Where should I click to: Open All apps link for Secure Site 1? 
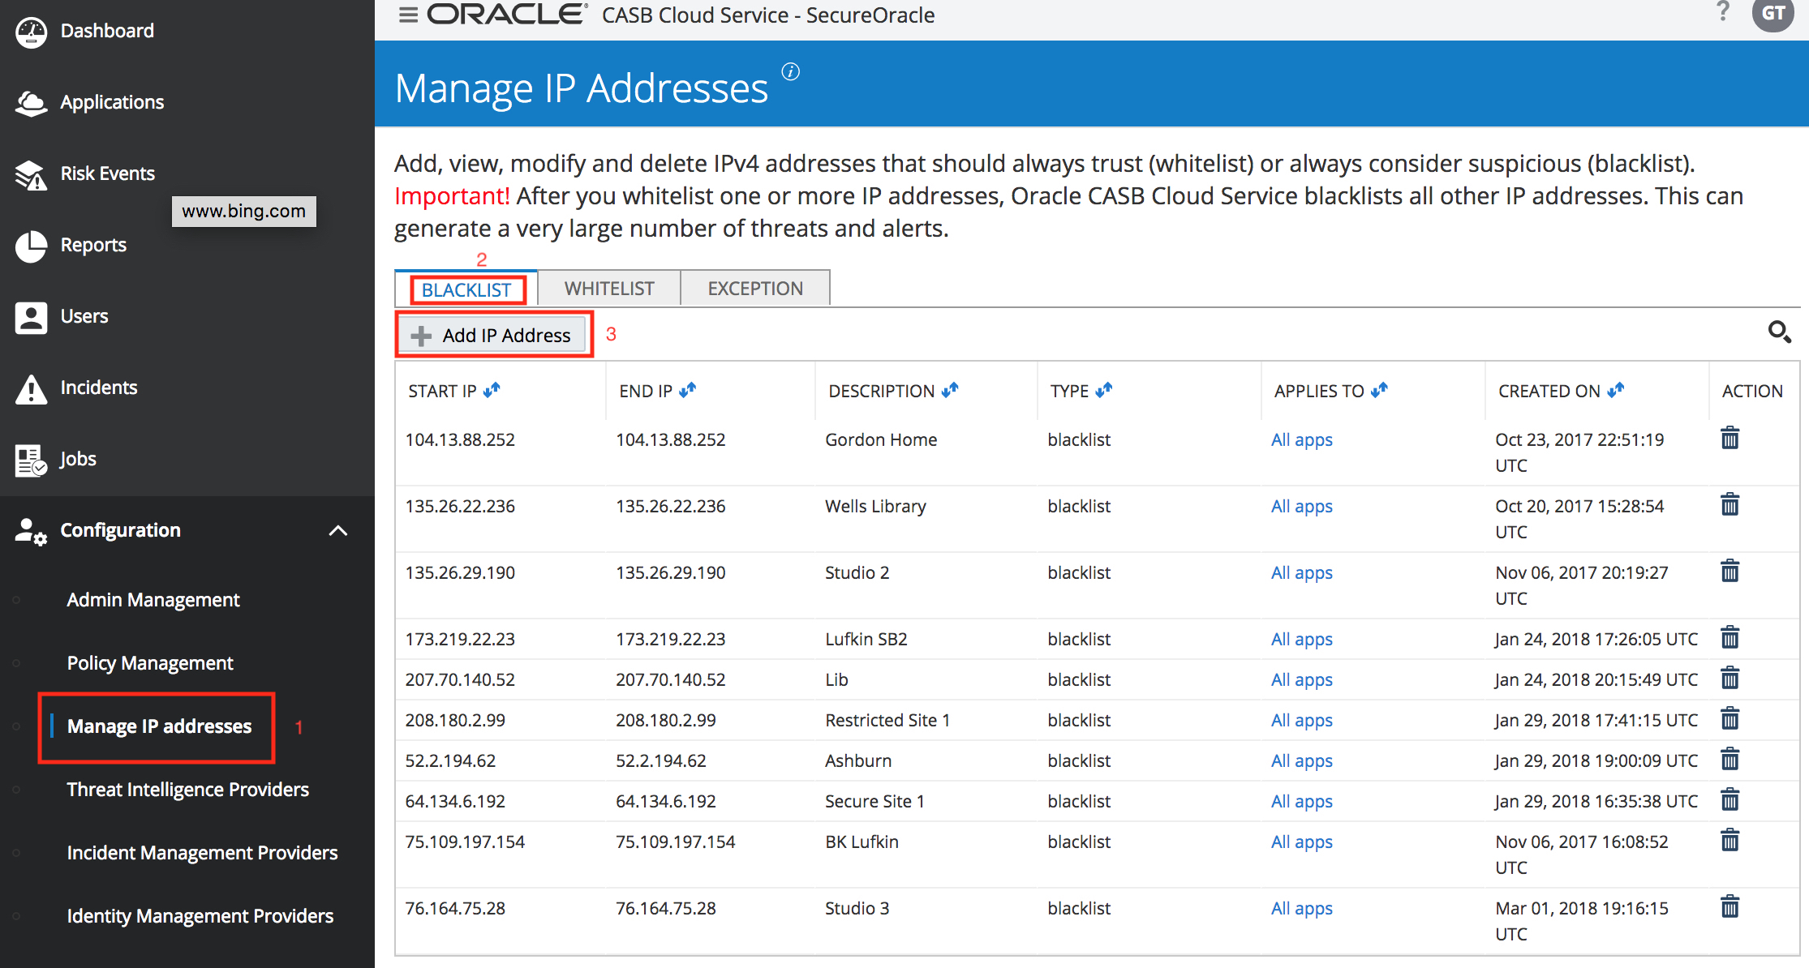pyautogui.click(x=1301, y=802)
